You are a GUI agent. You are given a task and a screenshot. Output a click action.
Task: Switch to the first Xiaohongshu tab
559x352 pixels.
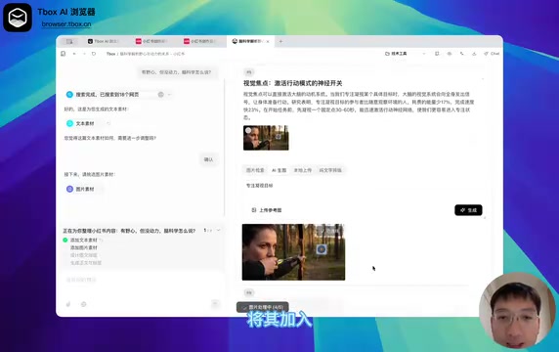point(153,41)
